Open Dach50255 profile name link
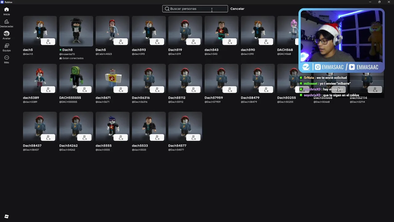 pos(286,98)
